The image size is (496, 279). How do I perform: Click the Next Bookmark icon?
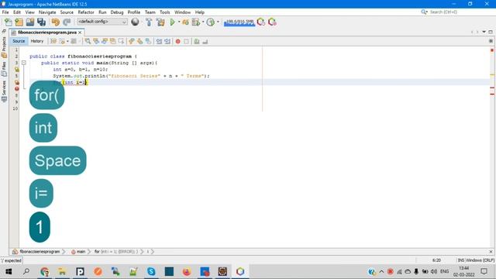(x=139, y=41)
